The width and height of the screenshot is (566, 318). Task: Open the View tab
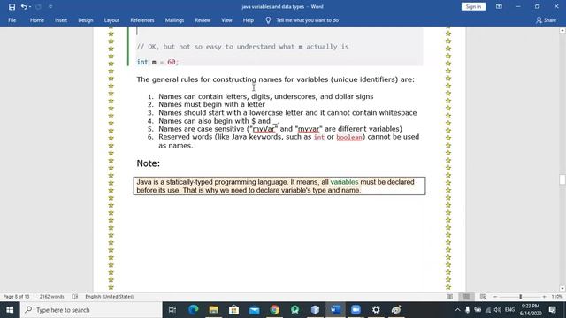pos(226,20)
